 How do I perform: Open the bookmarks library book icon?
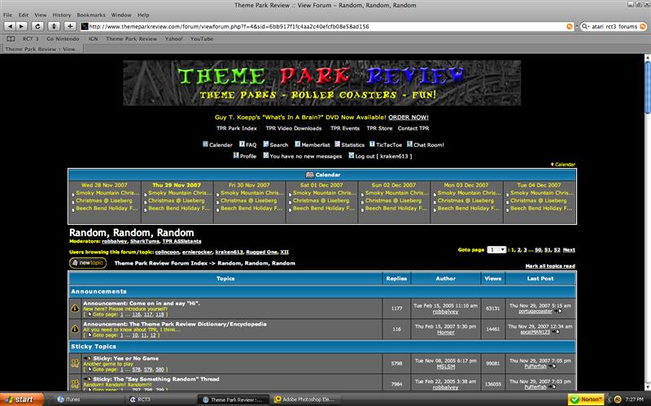pyautogui.click(x=11, y=38)
